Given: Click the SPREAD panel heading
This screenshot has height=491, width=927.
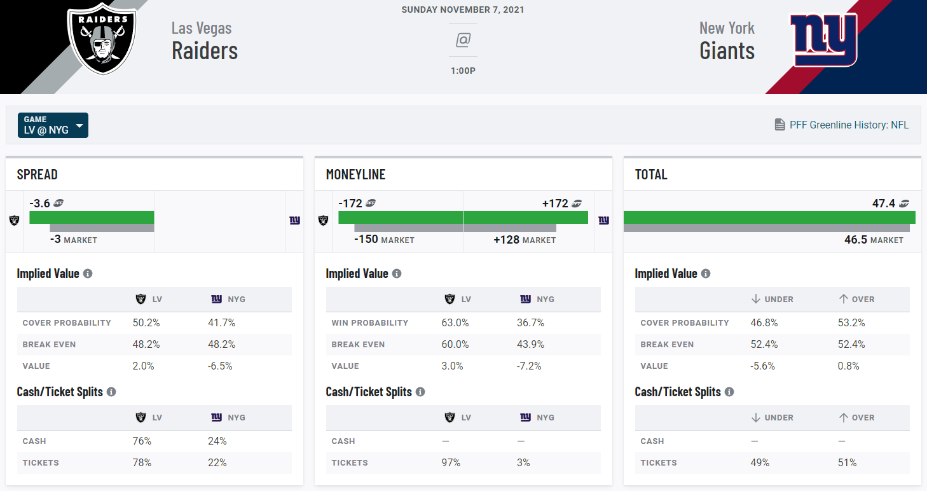Looking at the screenshot, I should [x=37, y=174].
